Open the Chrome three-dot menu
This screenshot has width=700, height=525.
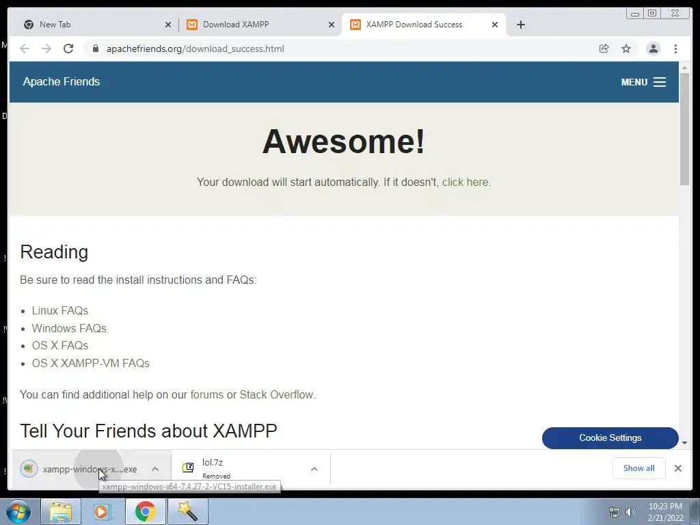tap(675, 49)
